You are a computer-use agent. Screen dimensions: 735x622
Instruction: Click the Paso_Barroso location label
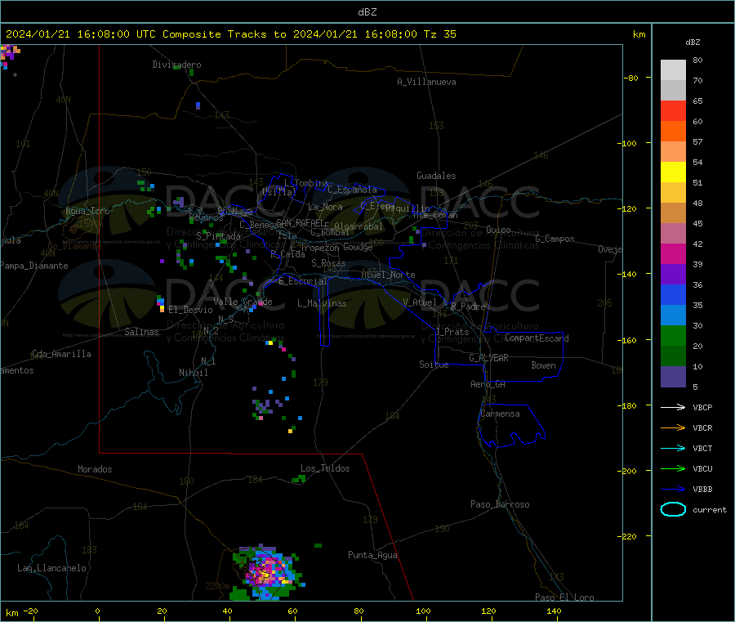coord(500,504)
